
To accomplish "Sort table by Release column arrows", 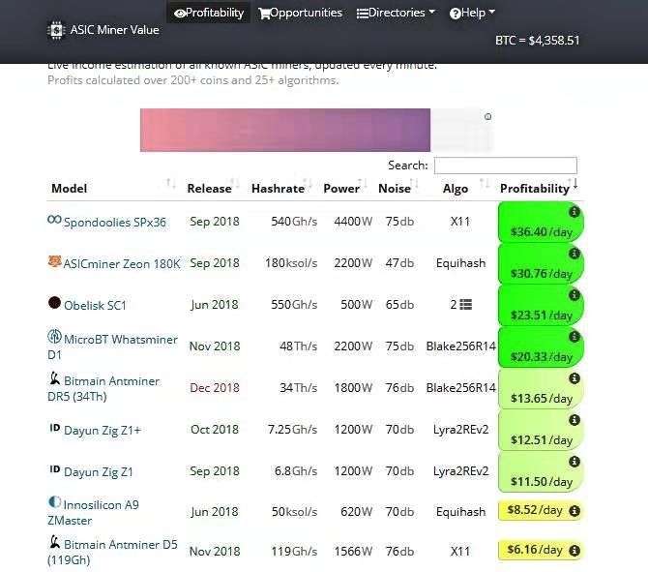I will pos(234,183).
